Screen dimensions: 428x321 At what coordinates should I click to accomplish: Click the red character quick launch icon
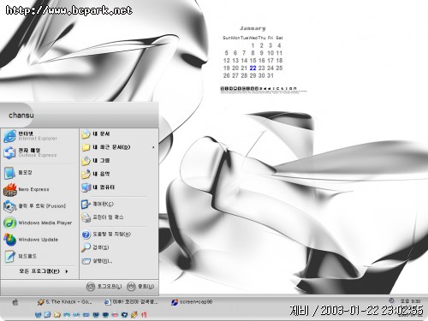pos(144,315)
